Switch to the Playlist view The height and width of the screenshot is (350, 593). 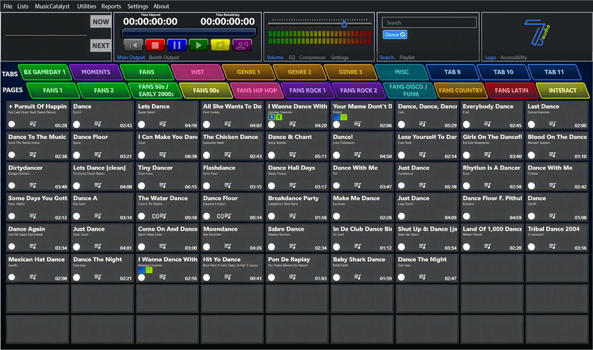point(407,57)
